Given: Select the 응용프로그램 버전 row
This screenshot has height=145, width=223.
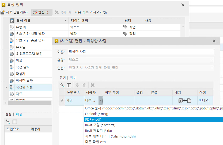Looking at the screenshot, I should point(31,54).
